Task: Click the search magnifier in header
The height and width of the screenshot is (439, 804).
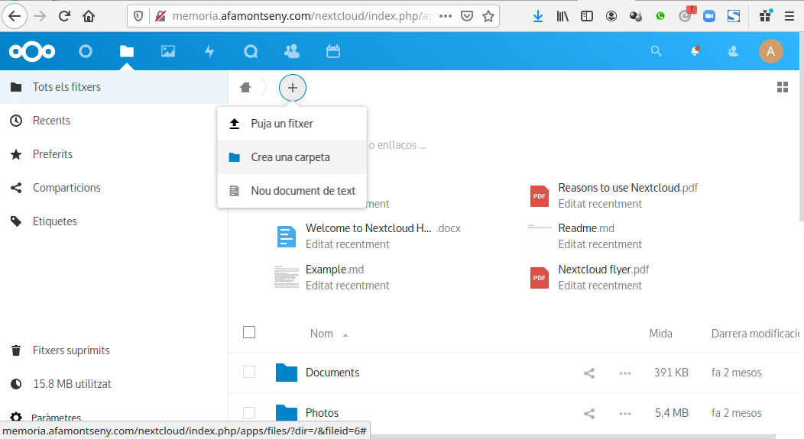Action: pyautogui.click(x=656, y=52)
